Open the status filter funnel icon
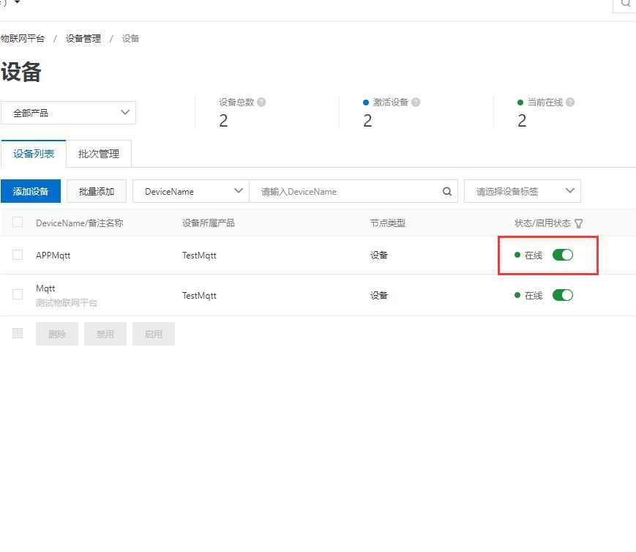This screenshot has height=552, width=636. [579, 223]
